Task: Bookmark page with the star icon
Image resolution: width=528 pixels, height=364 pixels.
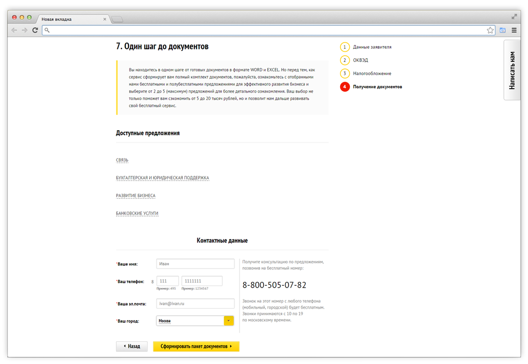Action: click(x=490, y=30)
